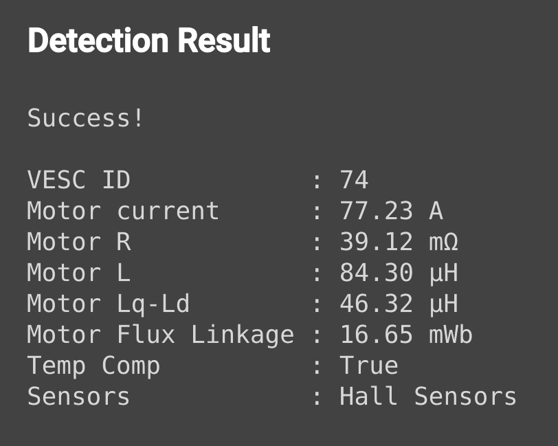Click the Success! status text

(86, 118)
